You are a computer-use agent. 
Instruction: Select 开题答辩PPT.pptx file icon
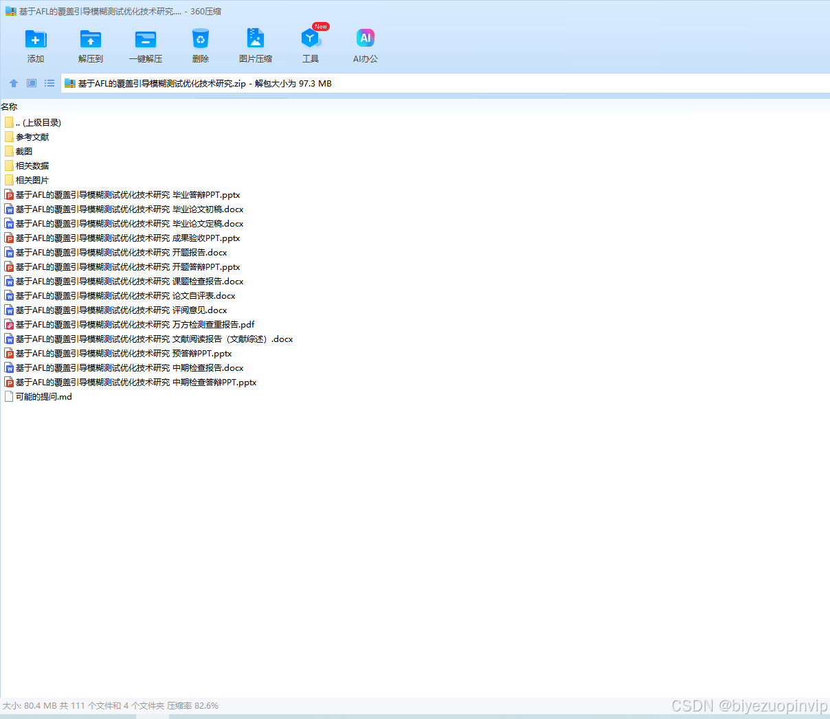click(9, 267)
